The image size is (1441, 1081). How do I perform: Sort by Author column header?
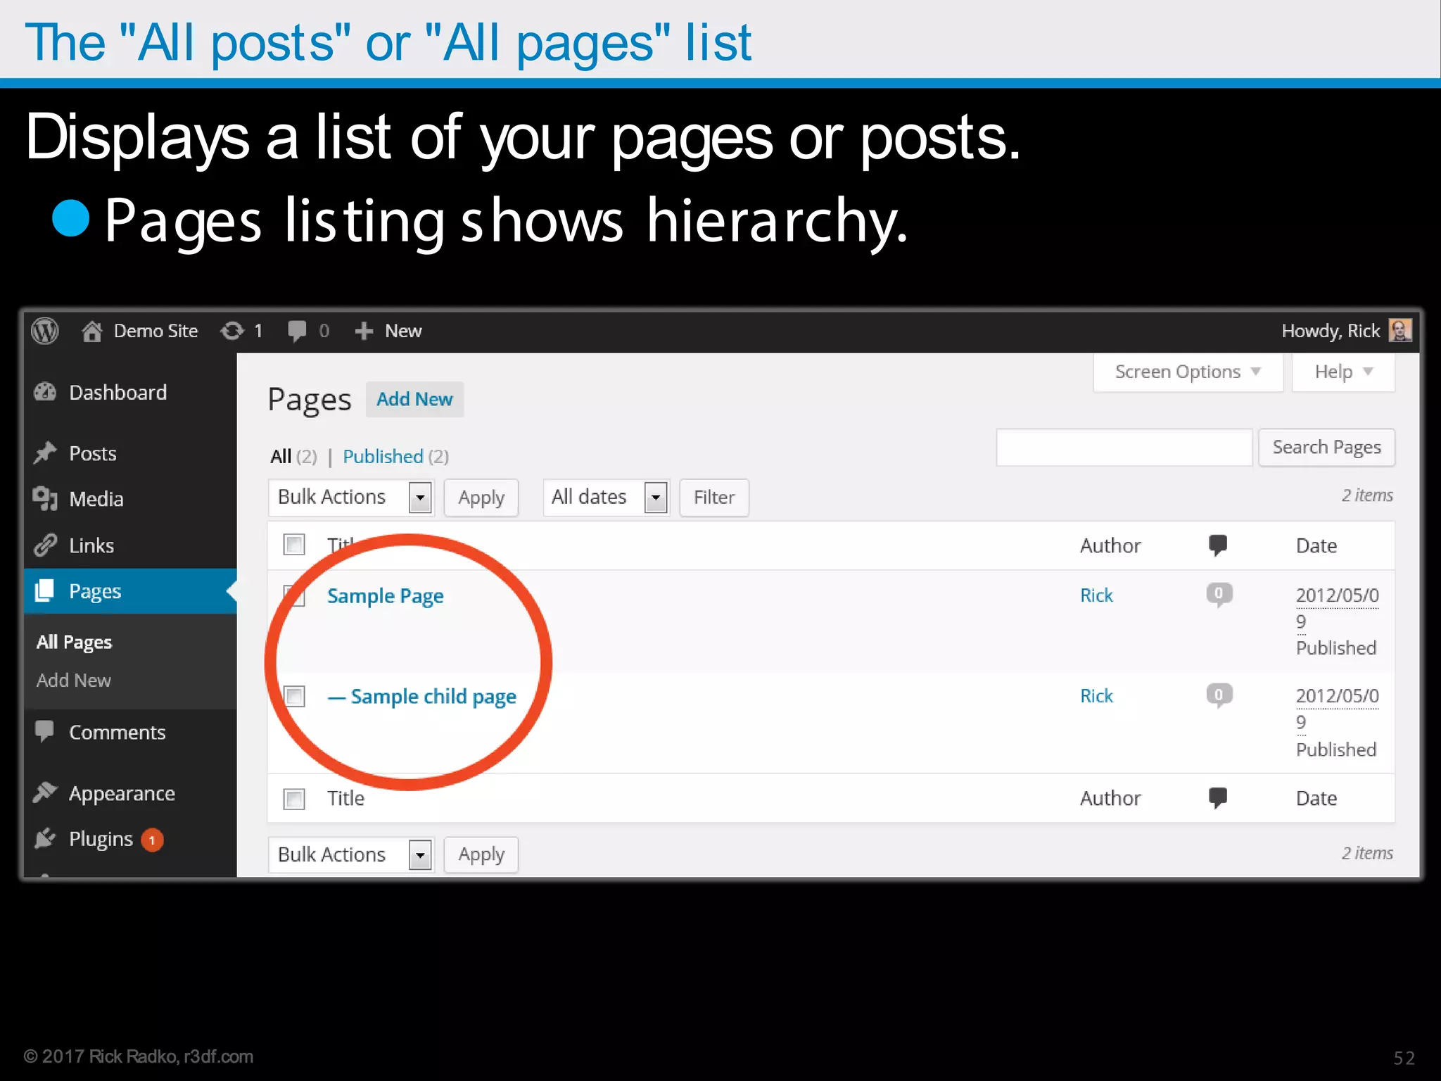click(x=1110, y=545)
